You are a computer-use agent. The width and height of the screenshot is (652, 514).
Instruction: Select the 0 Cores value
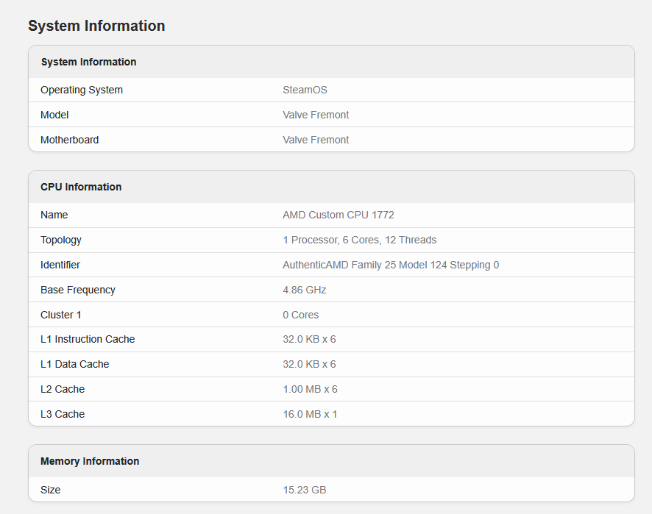[301, 315]
